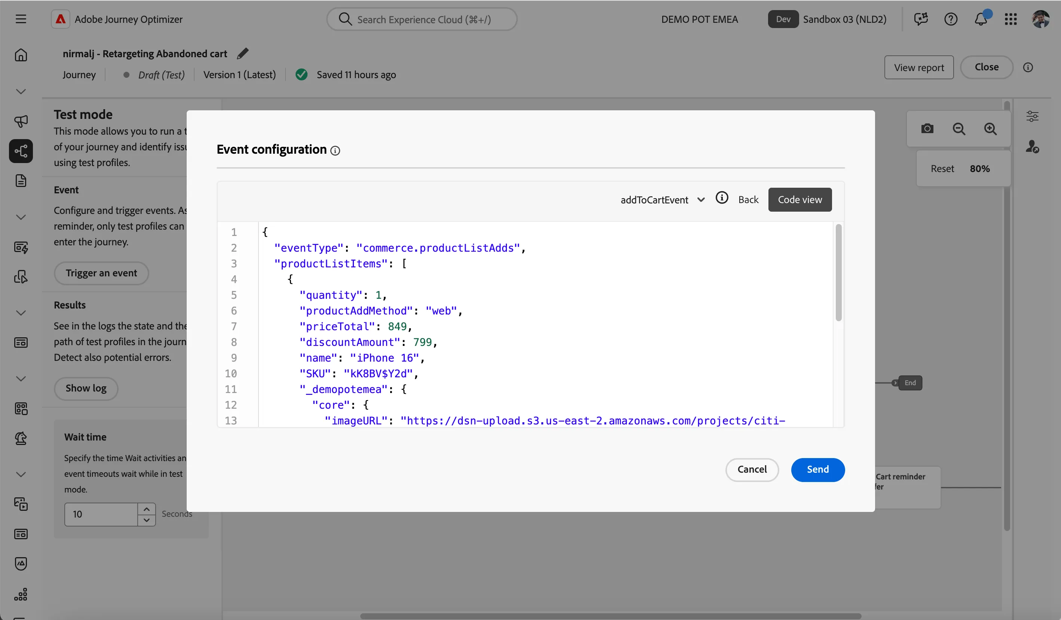Edit the journey name with pencil icon
The height and width of the screenshot is (620, 1061).
(x=242, y=53)
